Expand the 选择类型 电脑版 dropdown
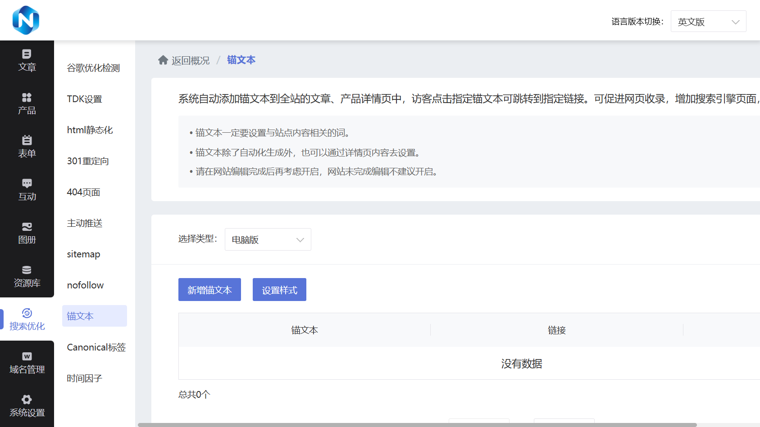Image resolution: width=760 pixels, height=427 pixels. point(268,239)
